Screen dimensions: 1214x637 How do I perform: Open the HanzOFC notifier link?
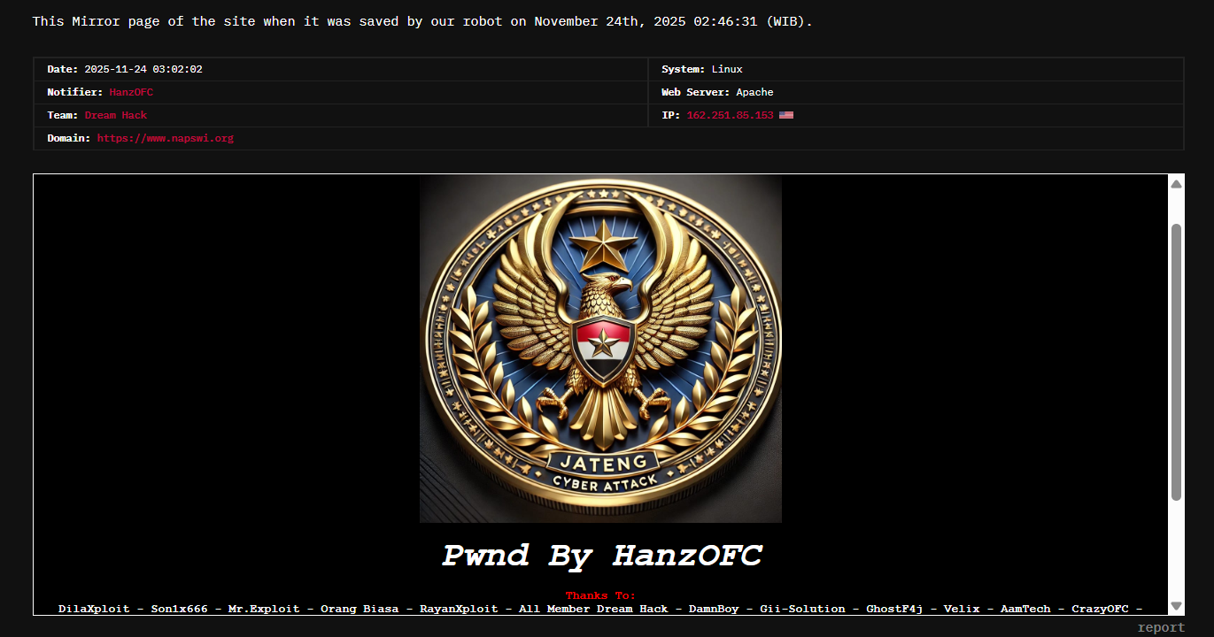click(131, 92)
